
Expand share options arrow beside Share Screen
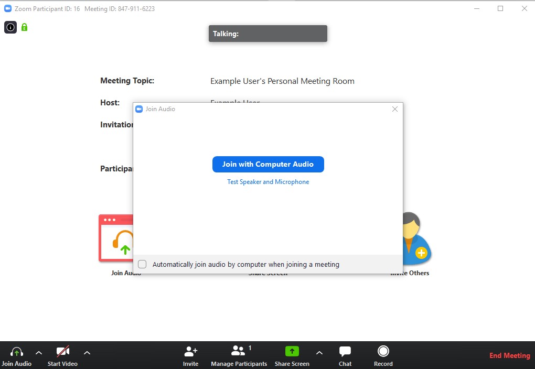[x=319, y=353]
